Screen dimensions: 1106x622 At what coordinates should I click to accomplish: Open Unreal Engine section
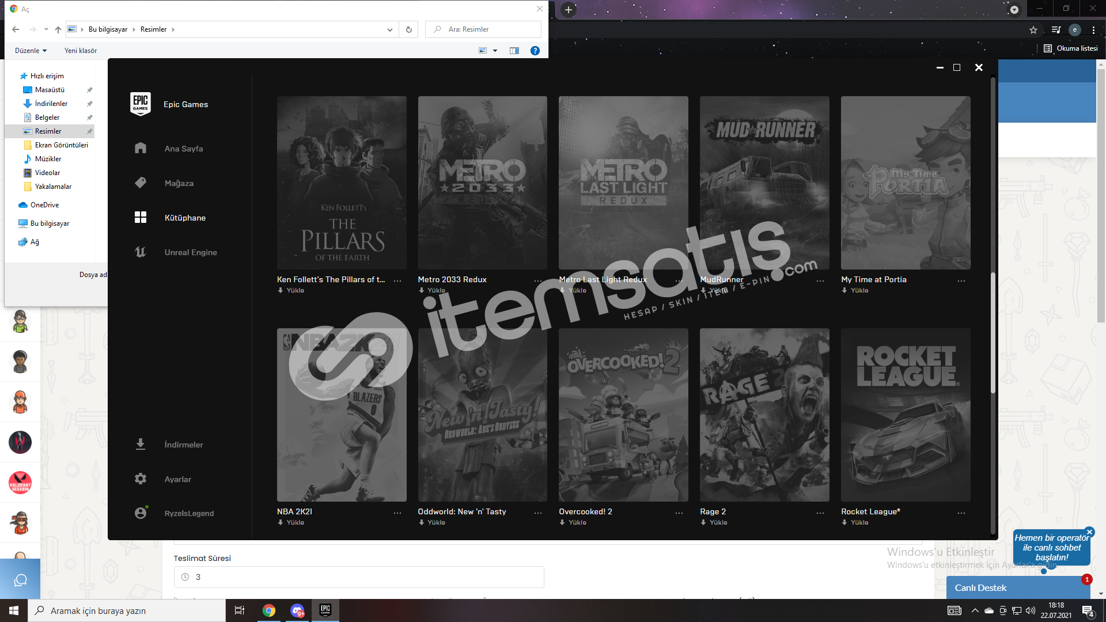[191, 252]
